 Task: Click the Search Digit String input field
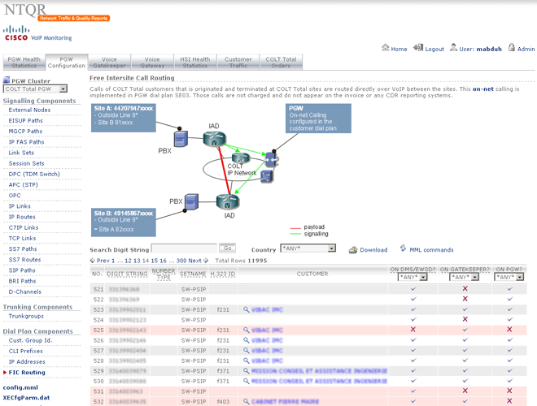(184, 249)
